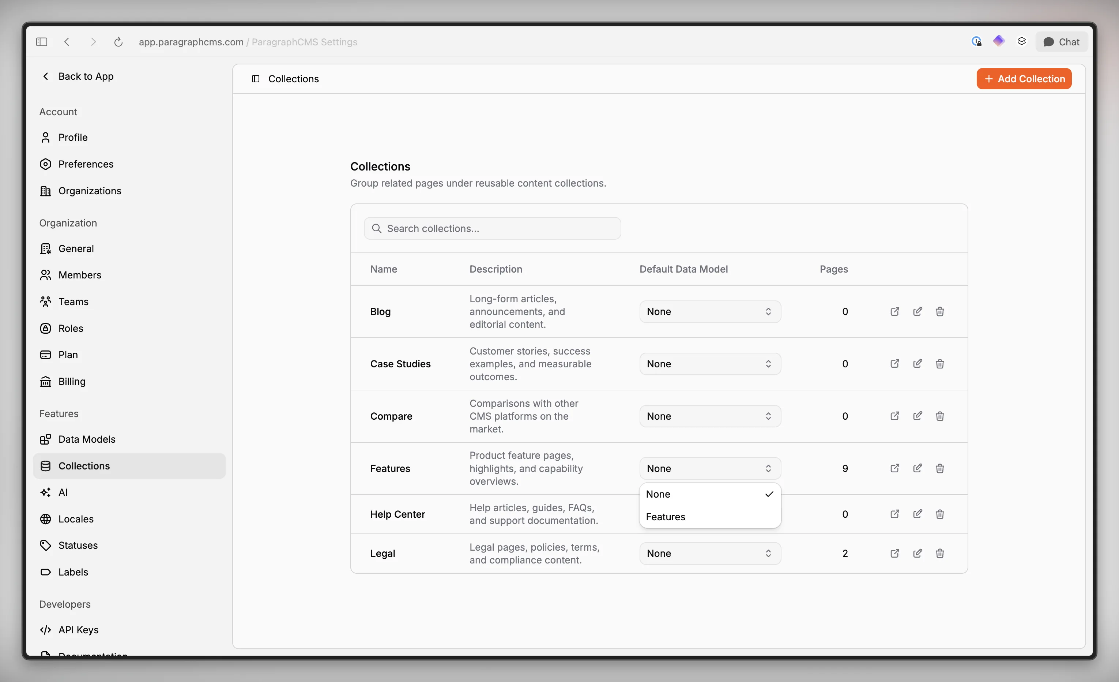Viewport: 1119px width, 682px height.
Task: Click the password manager extension icon
Action: 976,41
